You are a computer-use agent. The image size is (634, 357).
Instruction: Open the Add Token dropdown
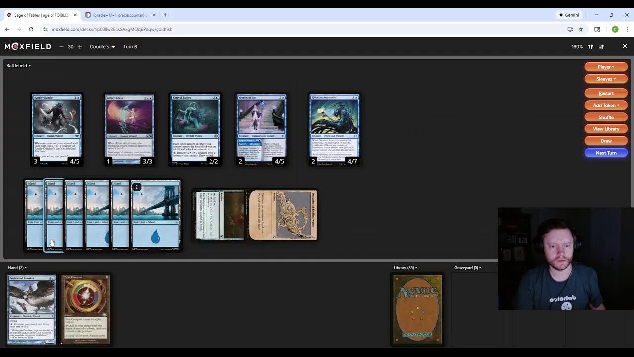(x=606, y=105)
